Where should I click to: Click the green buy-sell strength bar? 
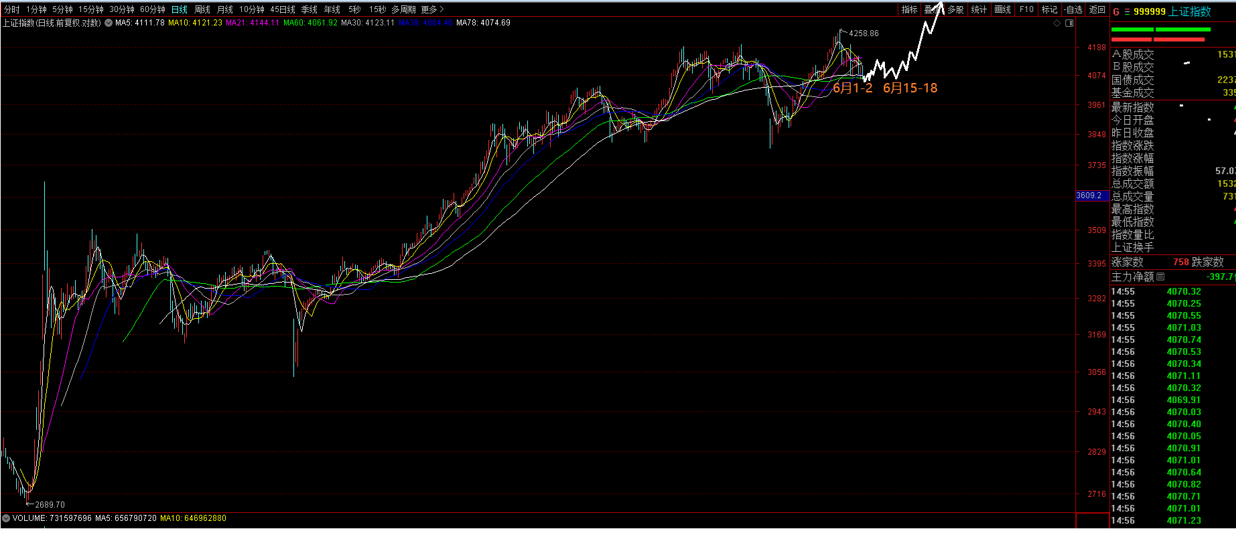pos(1161,29)
